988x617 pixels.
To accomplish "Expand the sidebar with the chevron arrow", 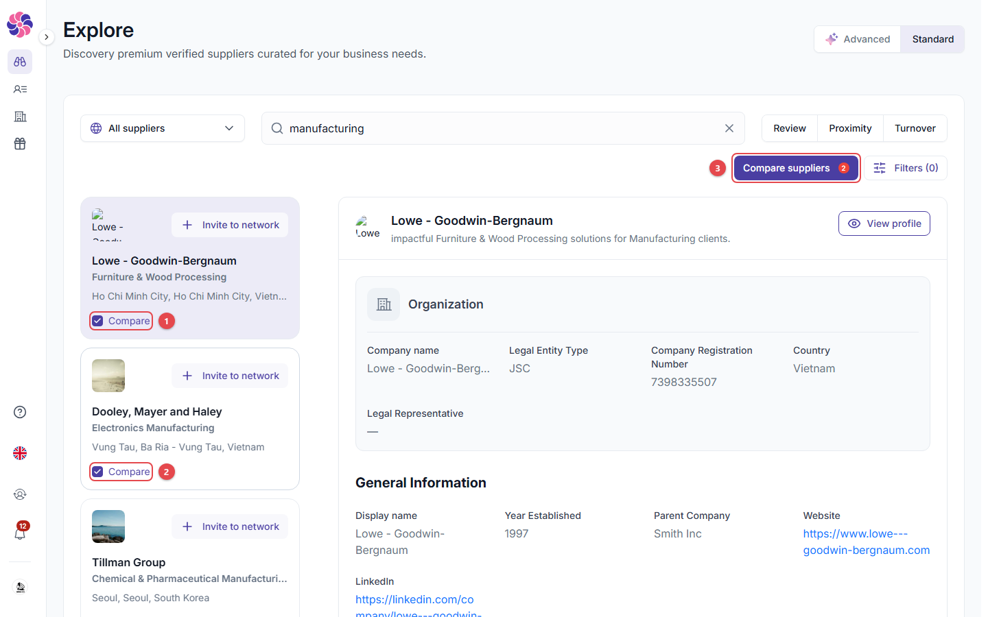I will (x=46, y=37).
